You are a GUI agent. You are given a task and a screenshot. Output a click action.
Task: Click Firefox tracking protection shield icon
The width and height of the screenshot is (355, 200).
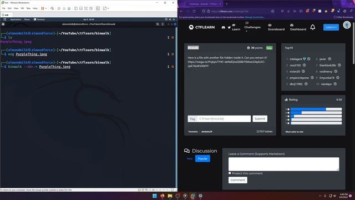(x=204, y=11)
